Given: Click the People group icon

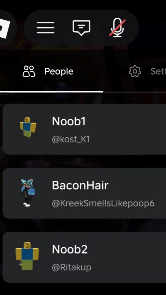Looking at the screenshot, I should [29, 71].
